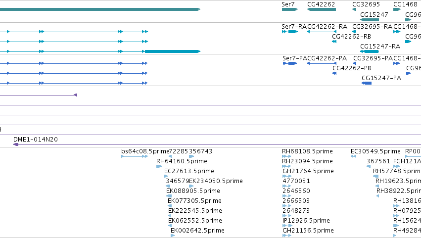The image size is (421, 238).
Task: Select the long teal gene bar at far left
Action: click(x=100, y=9)
